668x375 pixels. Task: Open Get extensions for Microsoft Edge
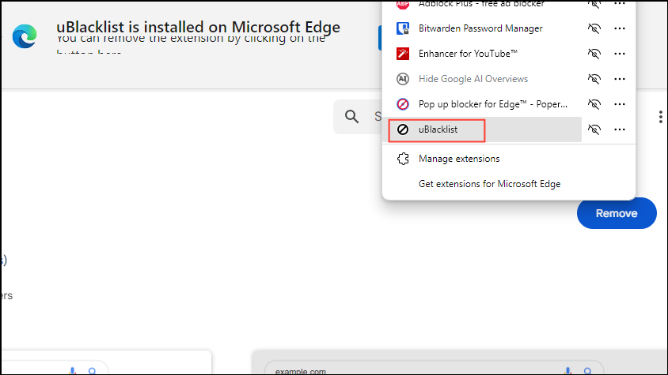(509, 184)
